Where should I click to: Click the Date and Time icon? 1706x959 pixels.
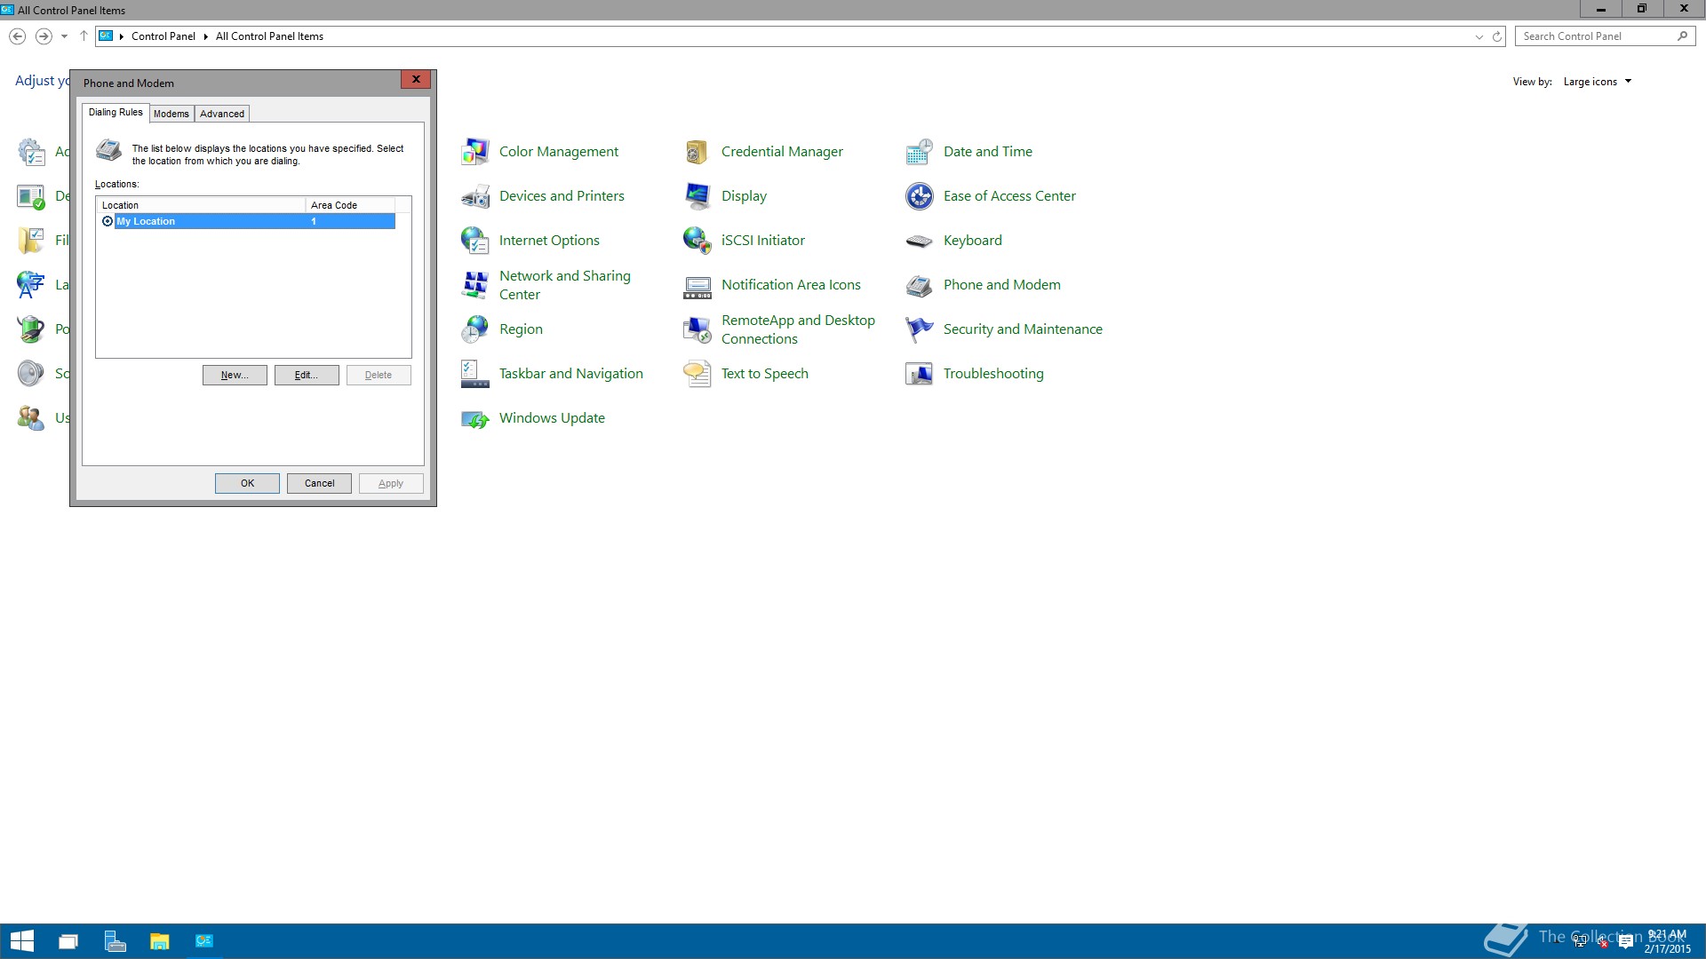pos(920,152)
